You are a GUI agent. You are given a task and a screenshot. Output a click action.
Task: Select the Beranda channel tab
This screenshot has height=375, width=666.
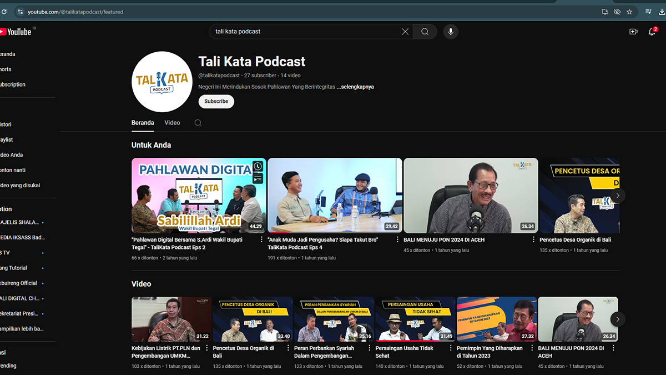coord(143,123)
